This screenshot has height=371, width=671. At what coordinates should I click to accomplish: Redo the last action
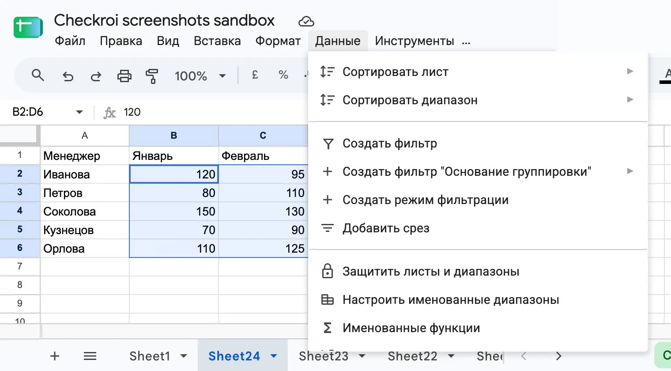point(96,76)
